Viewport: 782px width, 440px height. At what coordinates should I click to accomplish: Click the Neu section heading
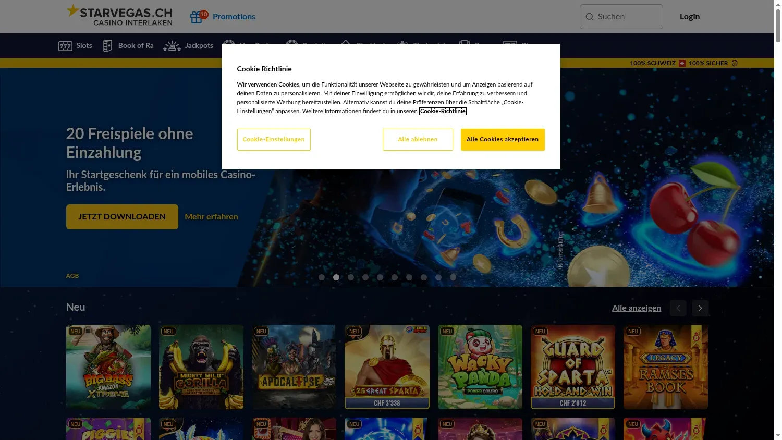76,307
